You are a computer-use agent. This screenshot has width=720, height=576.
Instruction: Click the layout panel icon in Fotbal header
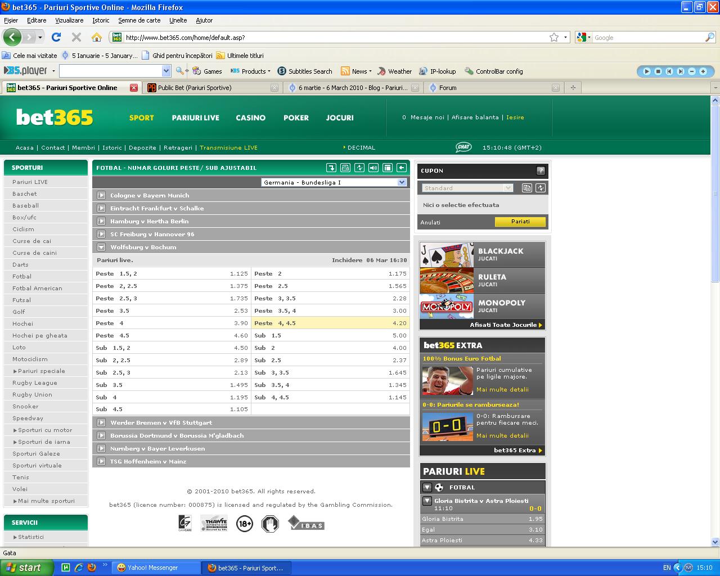pos(388,168)
